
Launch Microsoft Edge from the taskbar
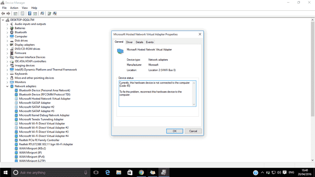click(107, 173)
